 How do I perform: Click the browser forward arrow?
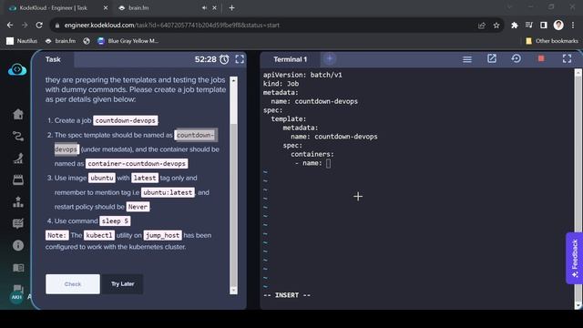pyautogui.click(x=25, y=25)
